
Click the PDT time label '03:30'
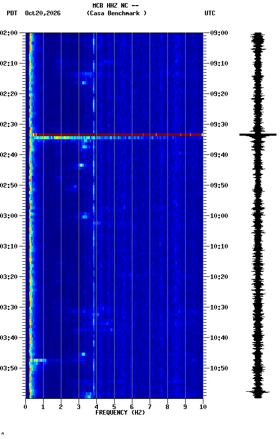tap(9, 307)
